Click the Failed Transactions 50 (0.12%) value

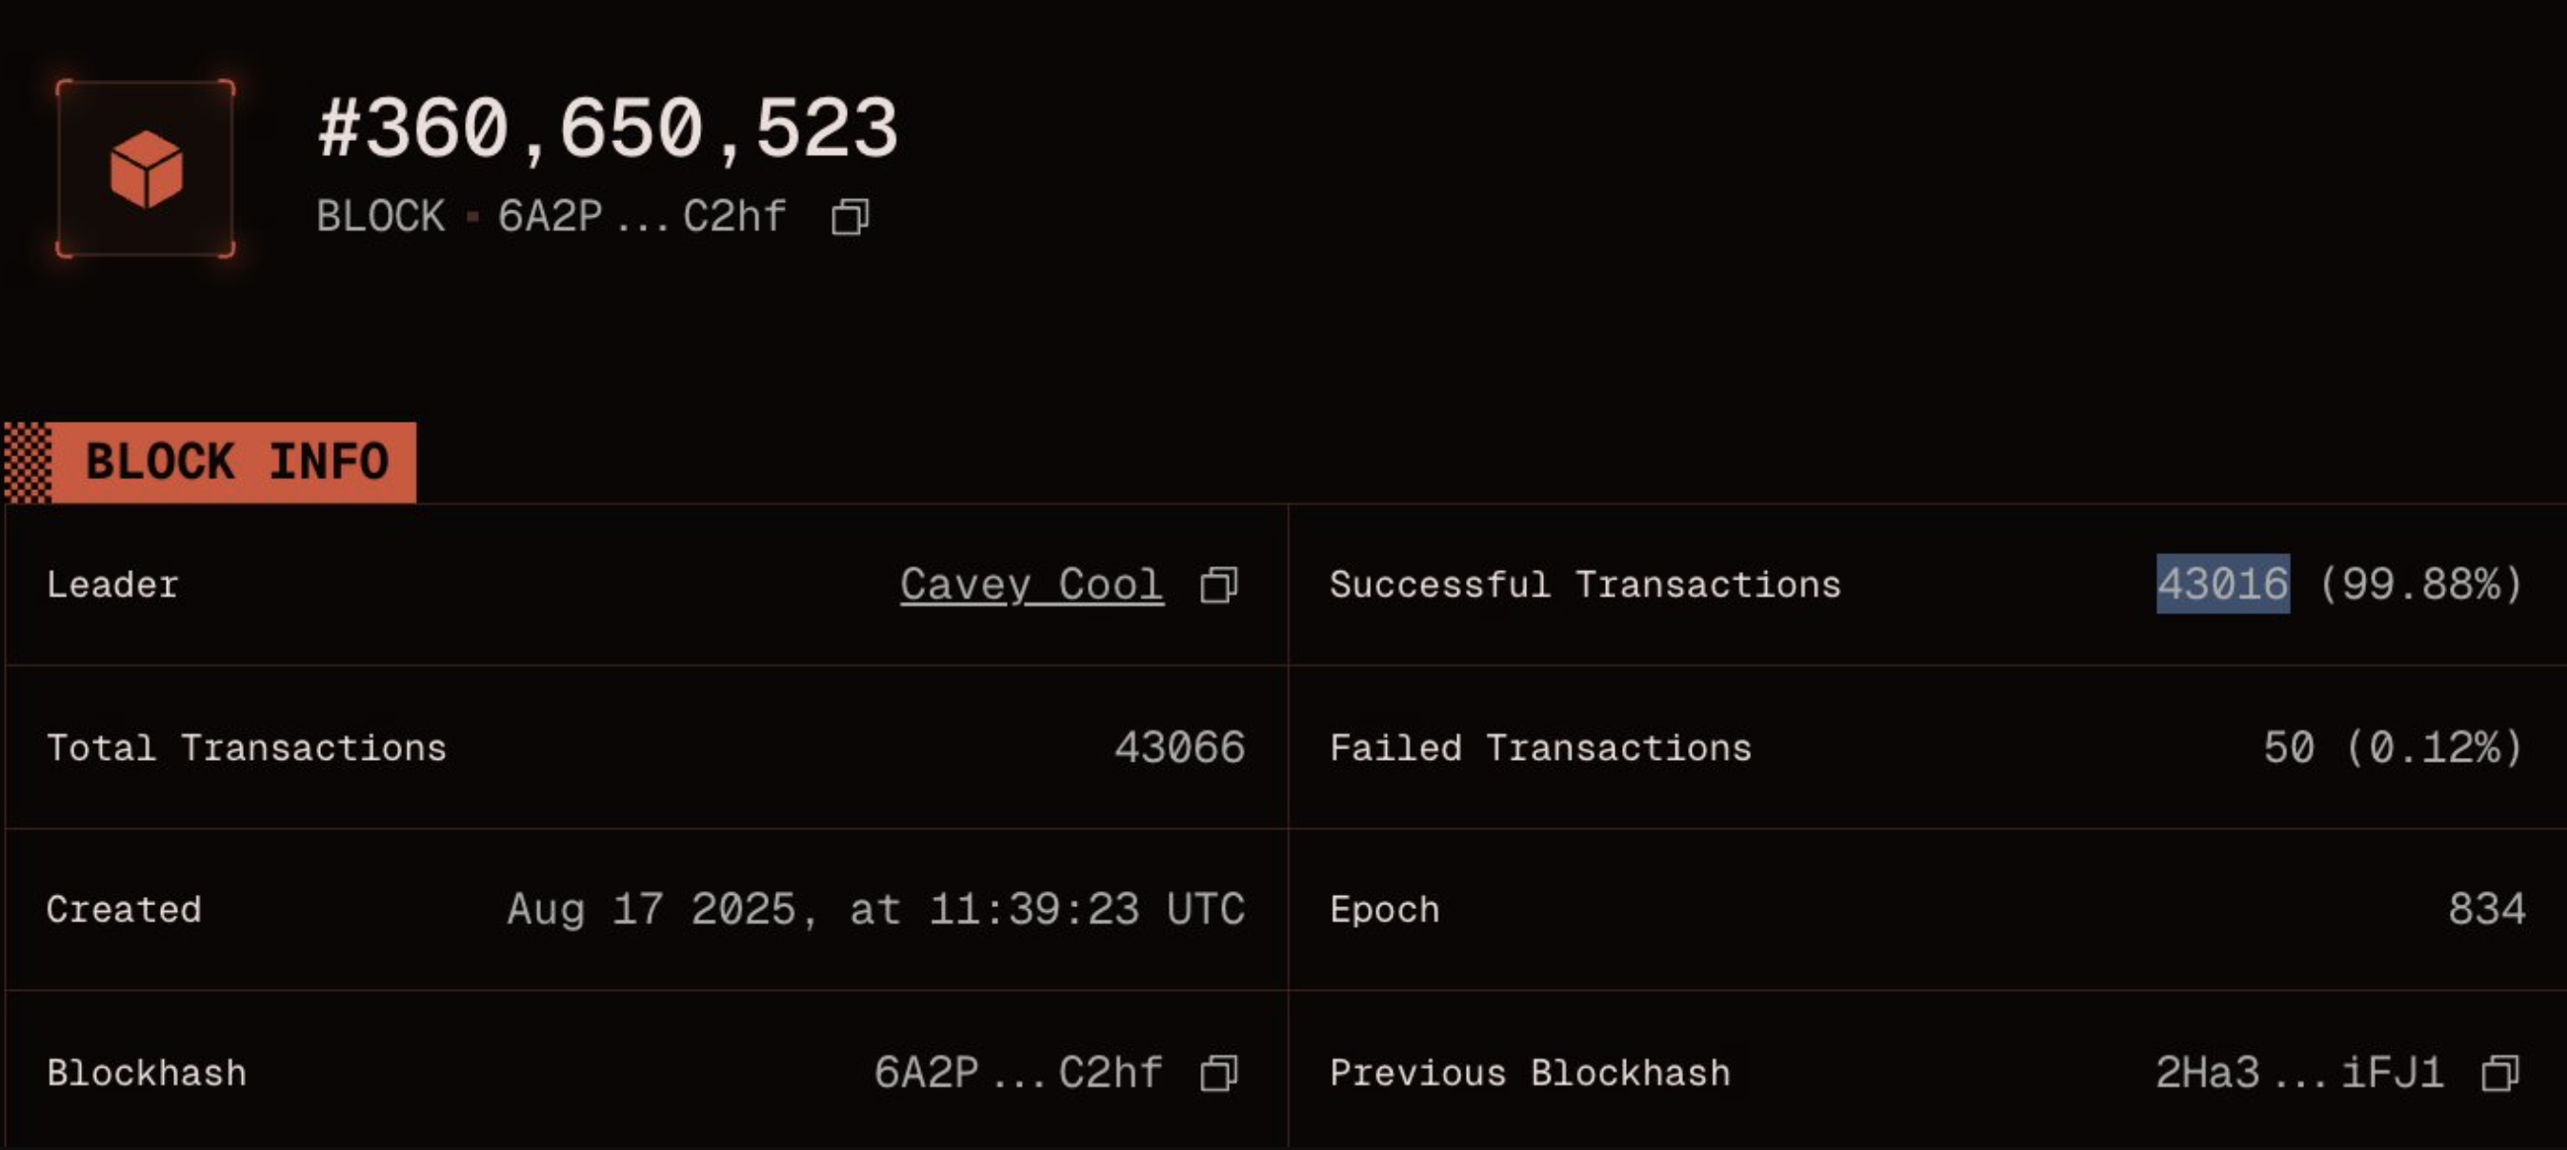pos(2394,746)
